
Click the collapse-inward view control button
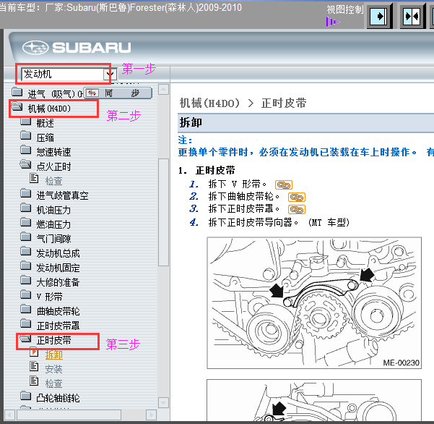[x=412, y=16]
